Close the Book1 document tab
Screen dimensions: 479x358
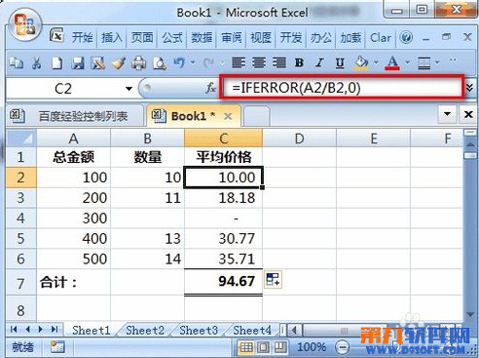pos(228,116)
